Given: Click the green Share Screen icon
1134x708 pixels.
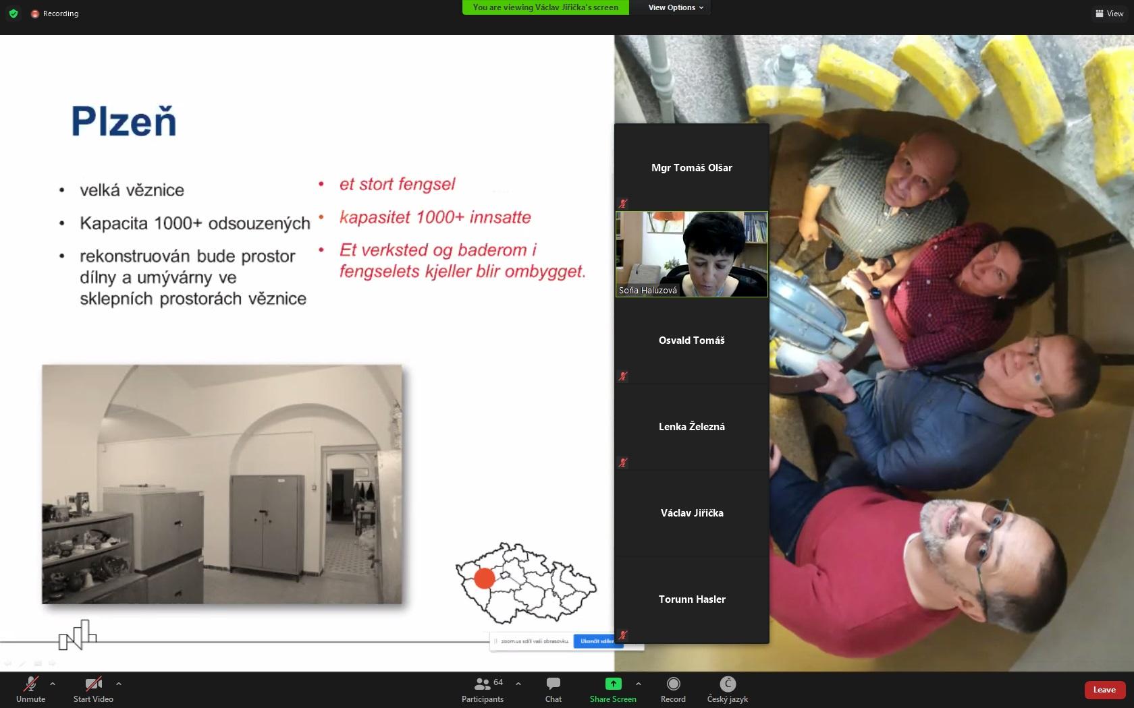Looking at the screenshot, I should tap(613, 684).
